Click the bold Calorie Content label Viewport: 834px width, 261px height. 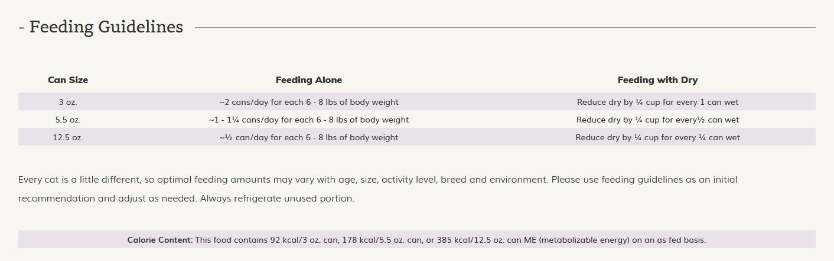click(x=159, y=240)
